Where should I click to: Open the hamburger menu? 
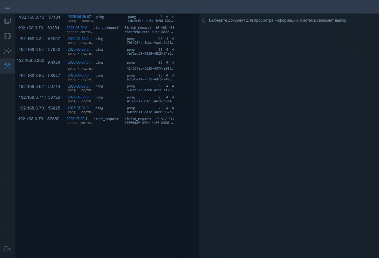pyautogui.click(x=8, y=7)
